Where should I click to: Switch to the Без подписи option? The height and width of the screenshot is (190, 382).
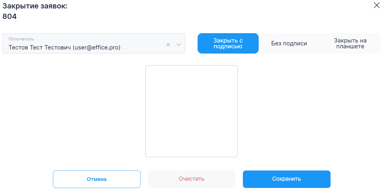[289, 43]
